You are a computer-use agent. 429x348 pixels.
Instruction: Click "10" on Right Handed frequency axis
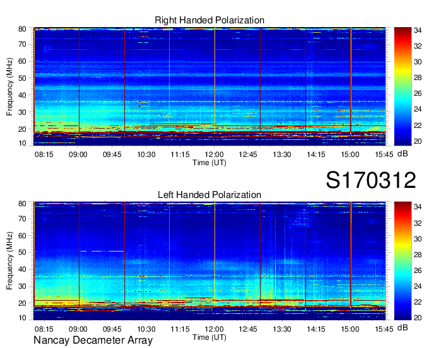(x=22, y=143)
